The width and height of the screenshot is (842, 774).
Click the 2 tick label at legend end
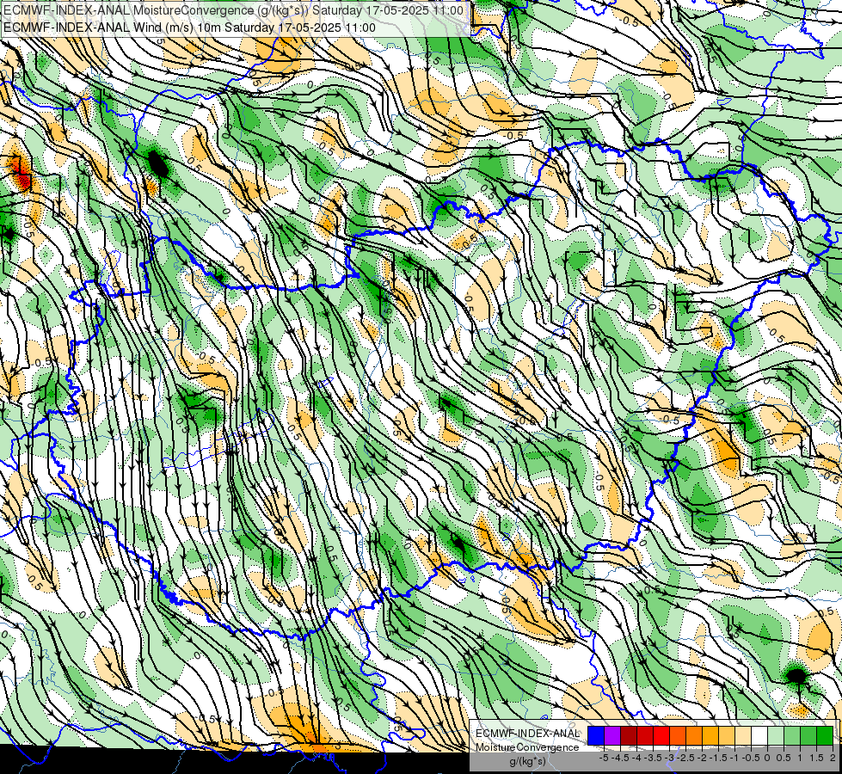(833, 758)
